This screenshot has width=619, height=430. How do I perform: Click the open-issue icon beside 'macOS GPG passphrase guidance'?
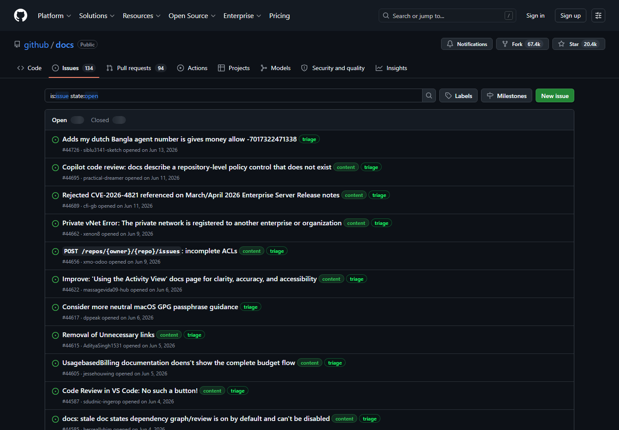(55, 307)
